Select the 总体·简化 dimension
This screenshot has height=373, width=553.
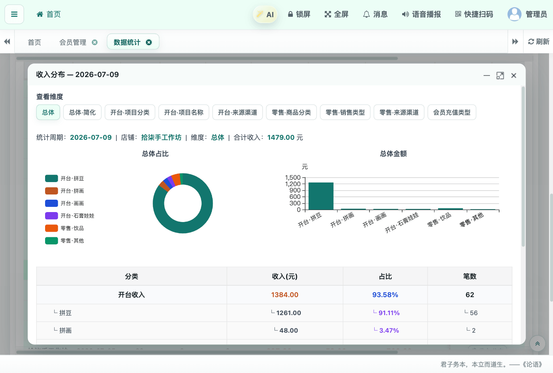82,112
